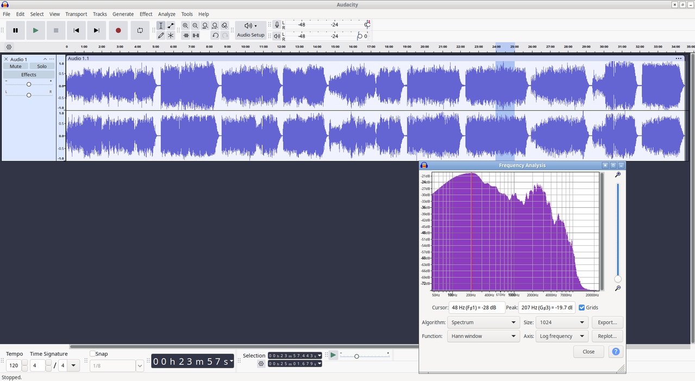695x381 pixels.
Task: Enable the Snap checkbox
Action: coord(92,354)
